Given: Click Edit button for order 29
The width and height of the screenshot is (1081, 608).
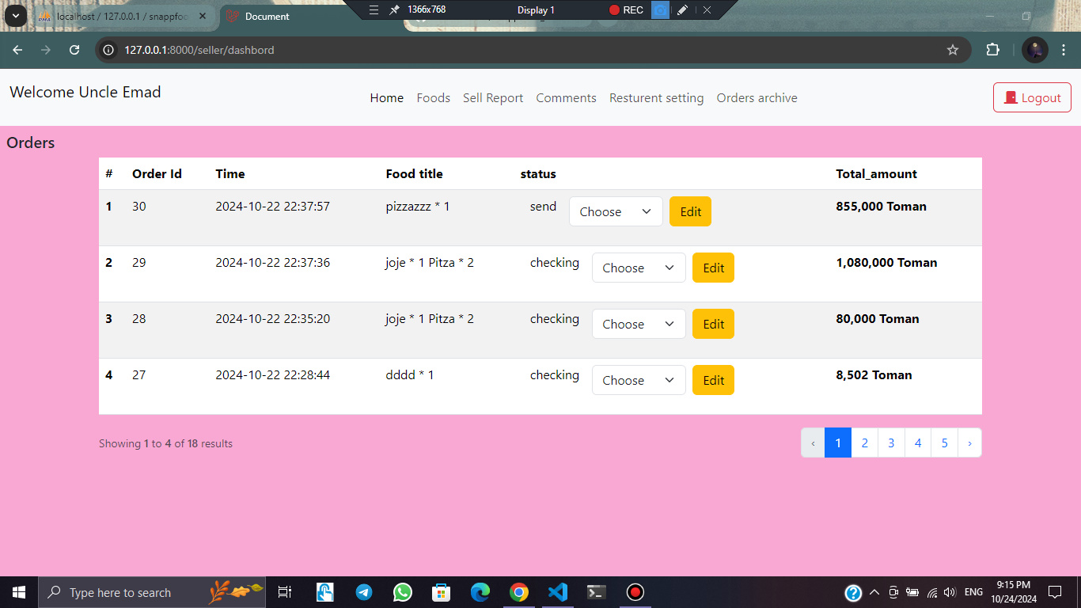Looking at the screenshot, I should click(x=713, y=268).
